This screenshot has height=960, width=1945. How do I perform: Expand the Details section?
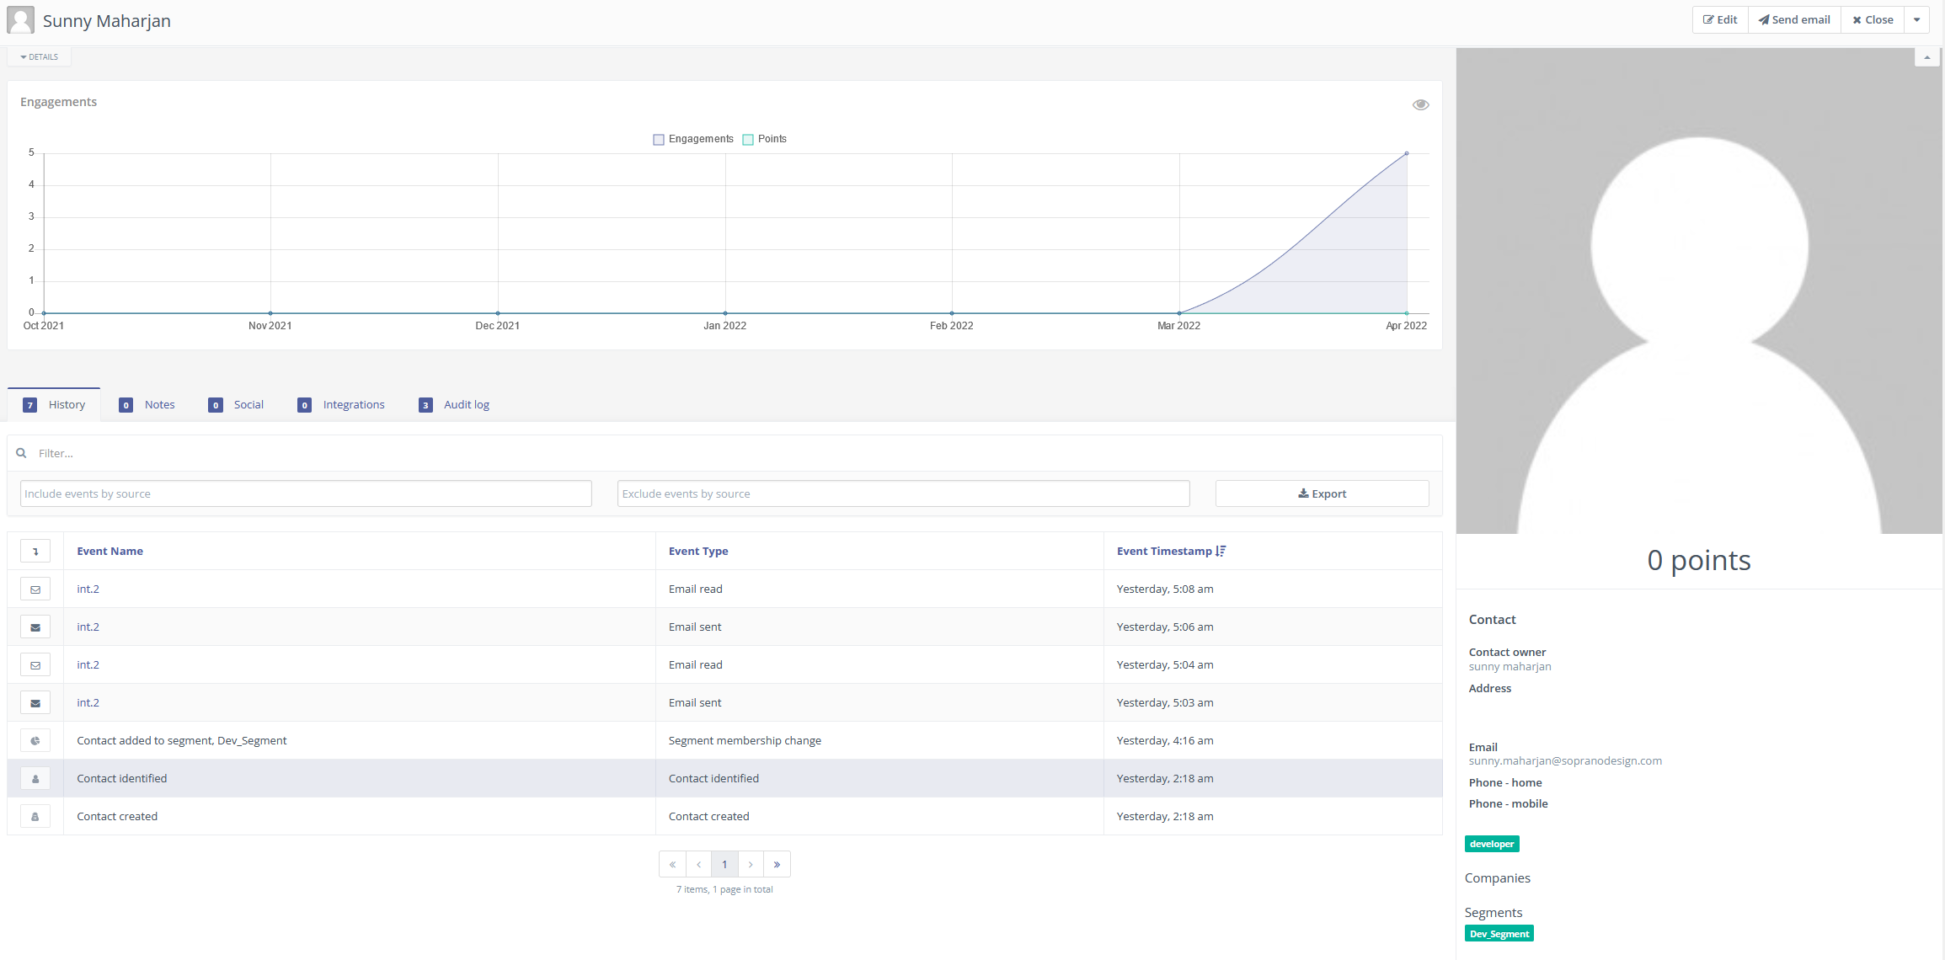coord(40,57)
